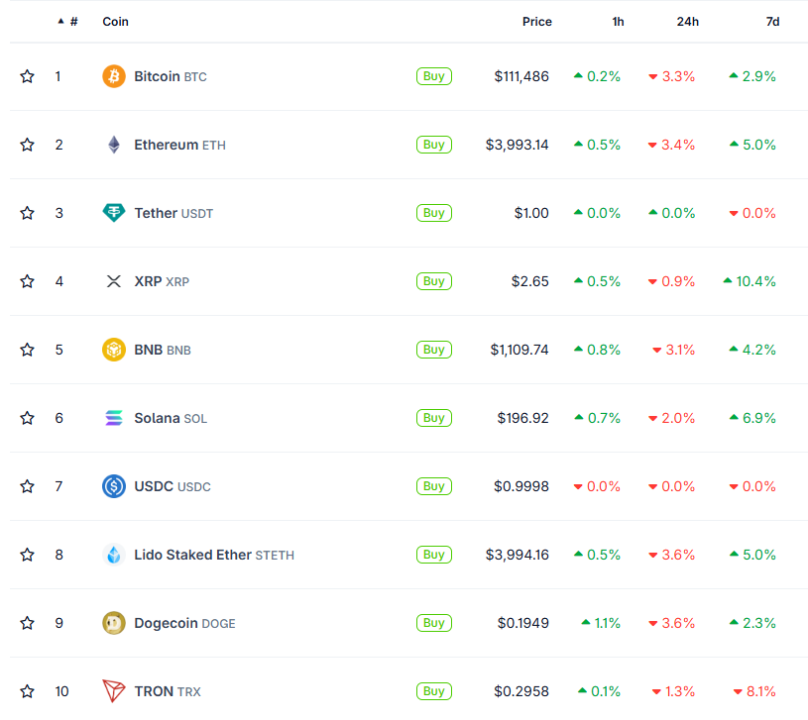Click the Ethereum diamond logo icon
808x720 pixels.
pos(114,145)
